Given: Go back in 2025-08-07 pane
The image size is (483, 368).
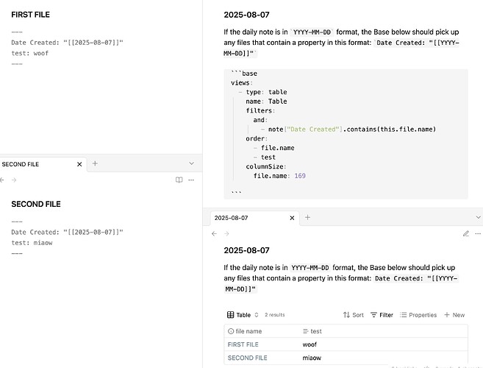Looking at the screenshot, I should [214, 233].
